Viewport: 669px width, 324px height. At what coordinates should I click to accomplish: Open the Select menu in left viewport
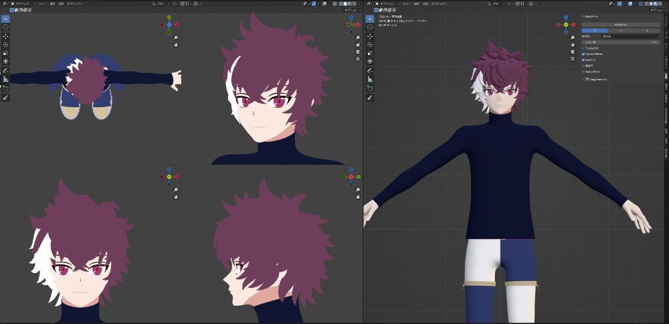[52, 3]
